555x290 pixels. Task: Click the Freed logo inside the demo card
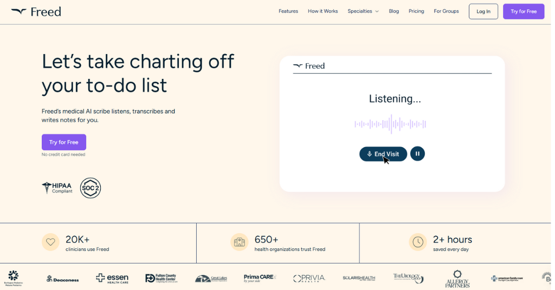tap(308, 66)
